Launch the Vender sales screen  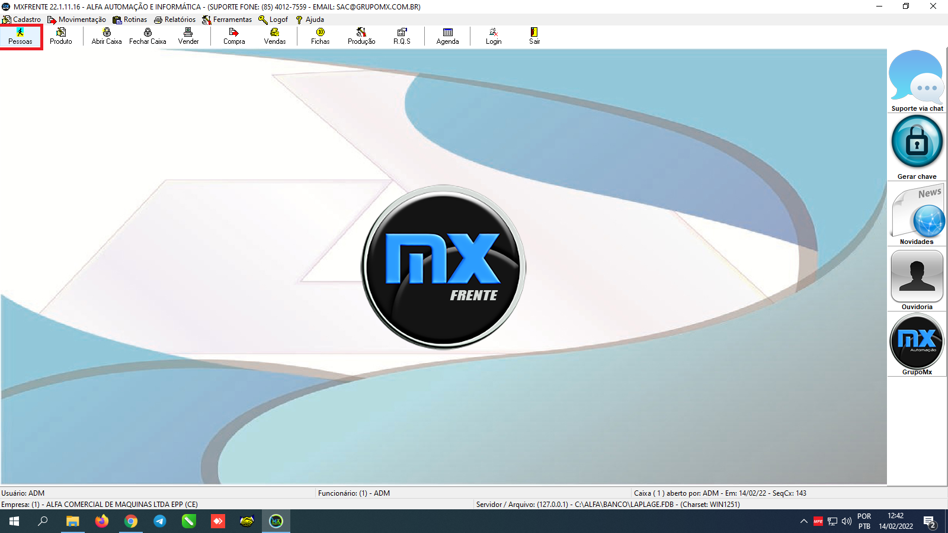point(188,36)
